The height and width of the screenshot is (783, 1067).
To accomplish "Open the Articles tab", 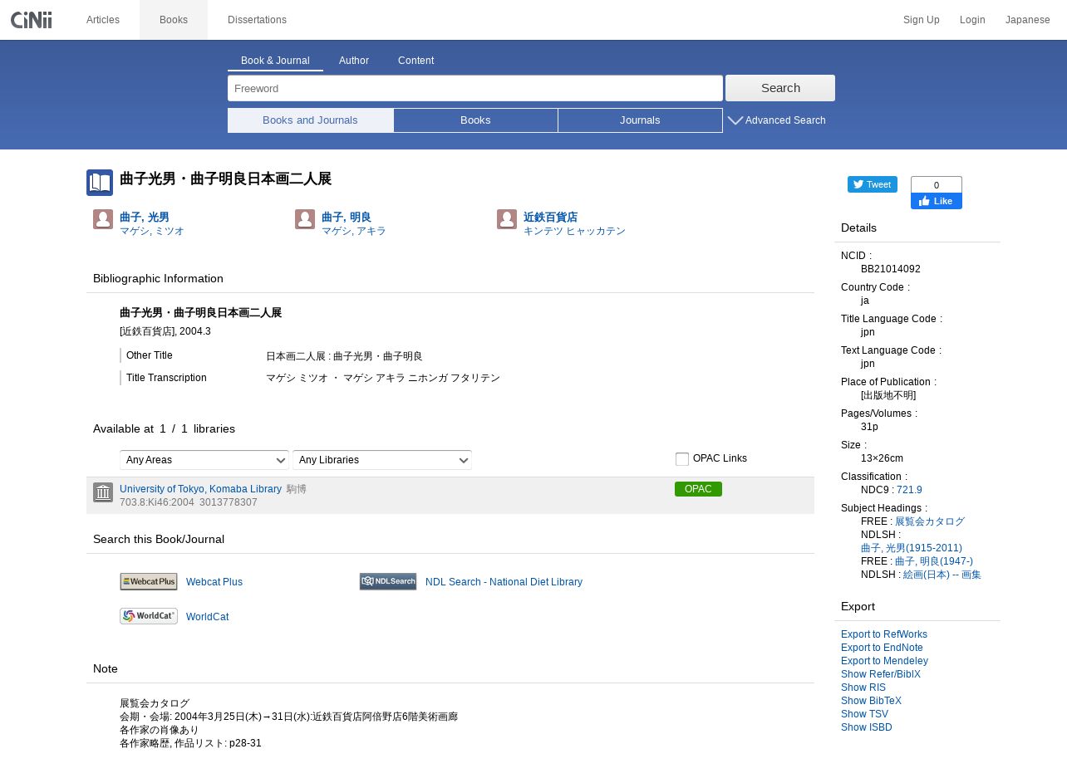I will pos(103,20).
